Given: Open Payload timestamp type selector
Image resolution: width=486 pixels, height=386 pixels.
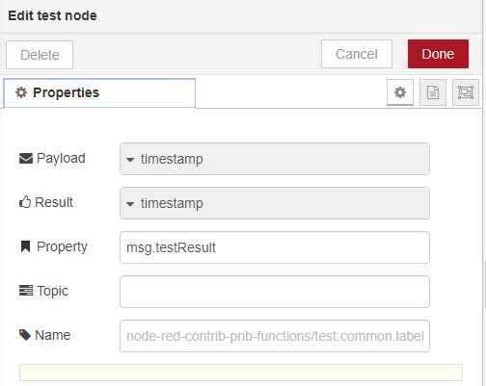Looking at the screenshot, I should [x=275, y=159].
